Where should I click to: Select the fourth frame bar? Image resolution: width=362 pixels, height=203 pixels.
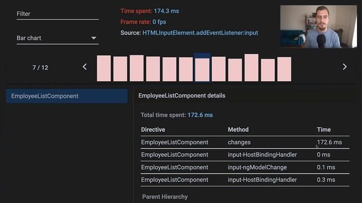[x=153, y=69]
